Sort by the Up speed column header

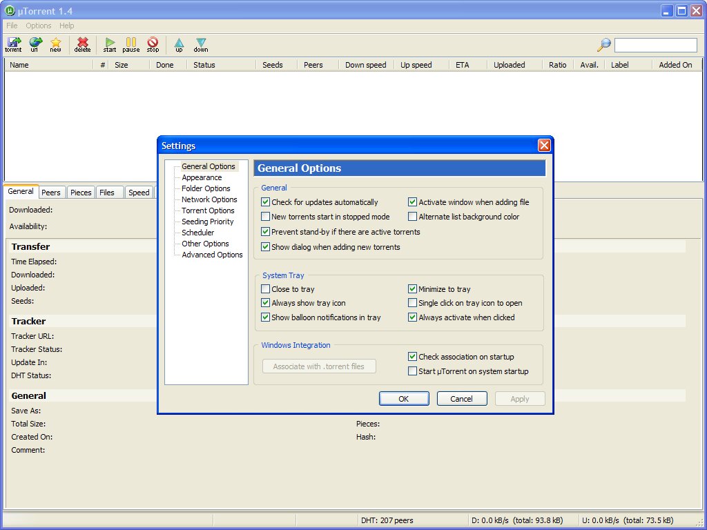click(x=421, y=65)
